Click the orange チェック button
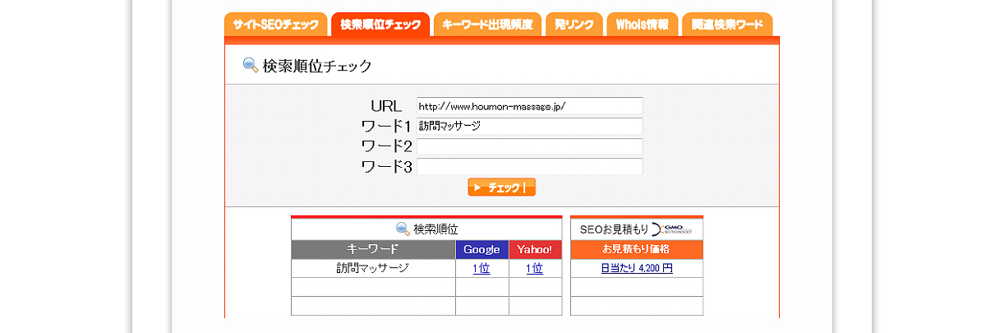This screenshot has height=333, width=986. pos(501,187)
